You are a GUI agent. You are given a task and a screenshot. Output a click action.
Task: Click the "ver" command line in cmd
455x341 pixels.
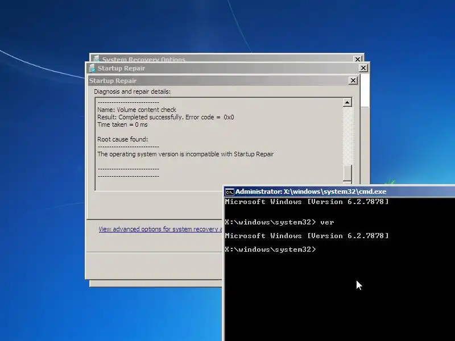coord(279,222)
